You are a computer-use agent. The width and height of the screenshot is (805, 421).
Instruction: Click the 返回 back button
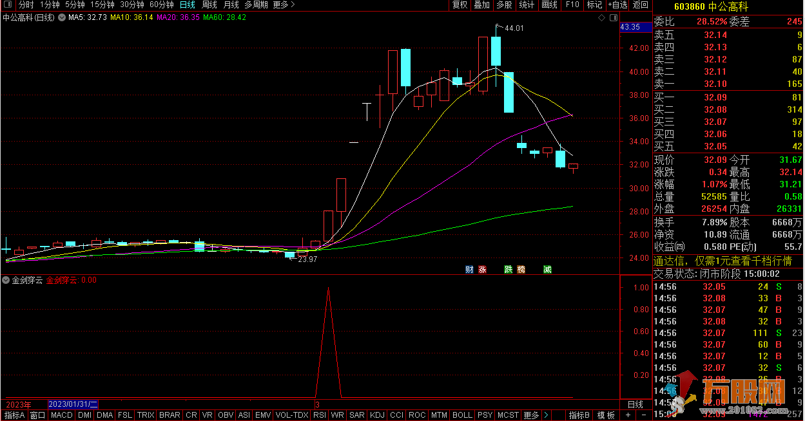tap(640, 5)
